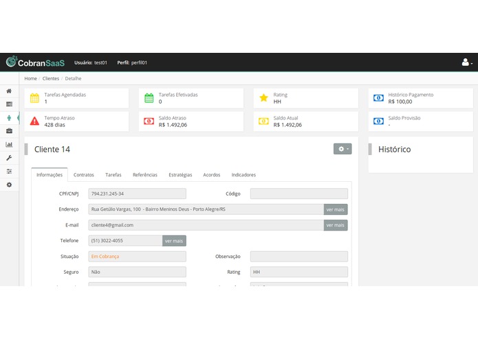
Task: Click the Seguro field showing Não
Action: [137, 272]
